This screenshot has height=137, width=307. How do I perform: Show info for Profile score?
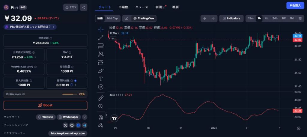click(x=23, y=94)
